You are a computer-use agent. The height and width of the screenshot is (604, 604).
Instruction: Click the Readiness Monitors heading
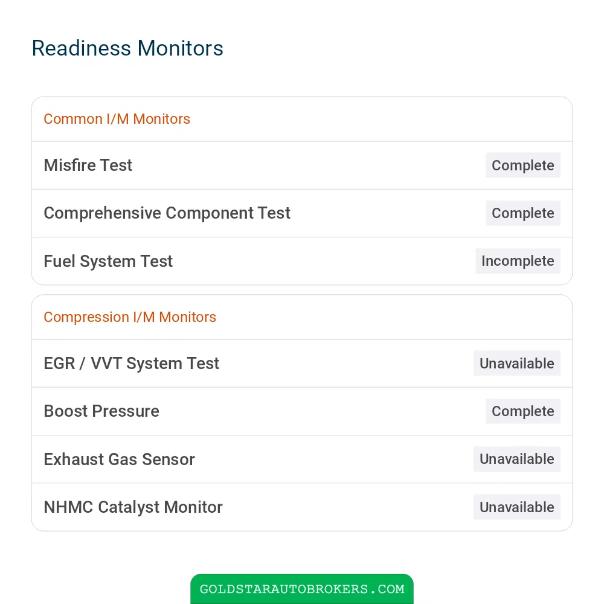coord(127,48)
